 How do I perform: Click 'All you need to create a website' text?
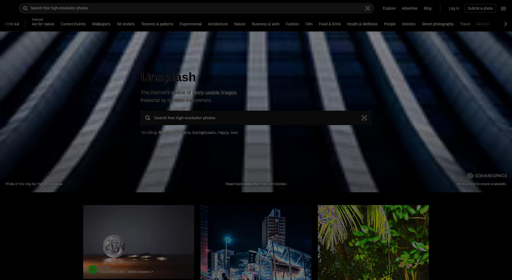click(481, 184)
